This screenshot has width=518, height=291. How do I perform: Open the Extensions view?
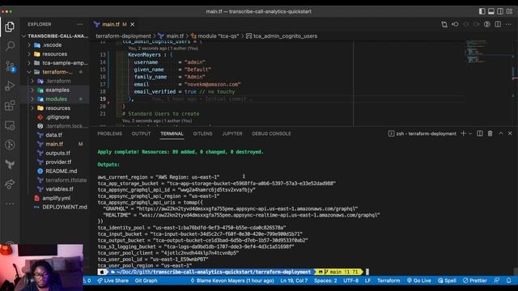point(10,106)
